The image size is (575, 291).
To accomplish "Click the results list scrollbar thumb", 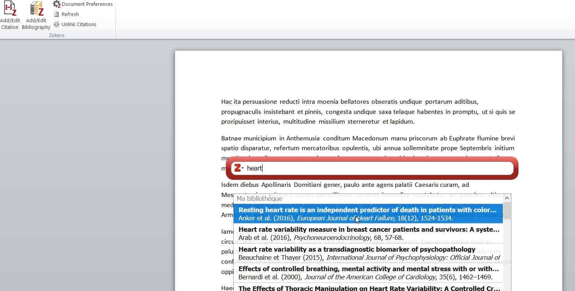I will click(x=507, y=210).
